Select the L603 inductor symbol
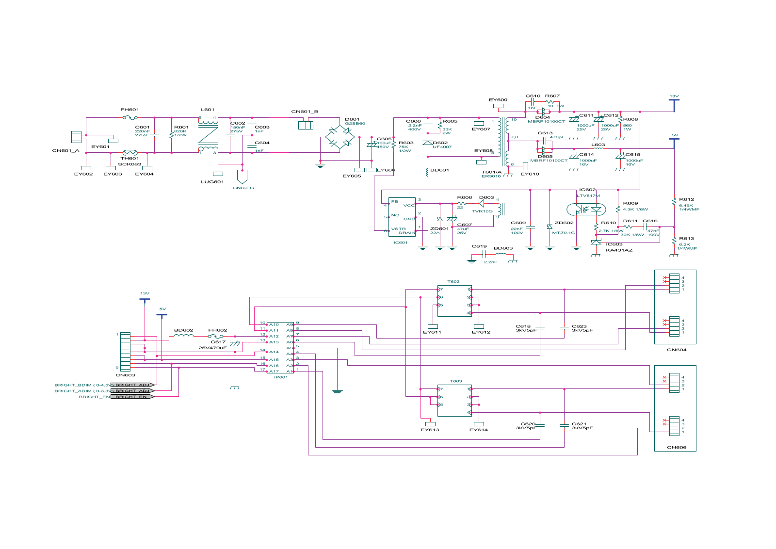This screenshot has width=776, height=549. coord(598,148)
